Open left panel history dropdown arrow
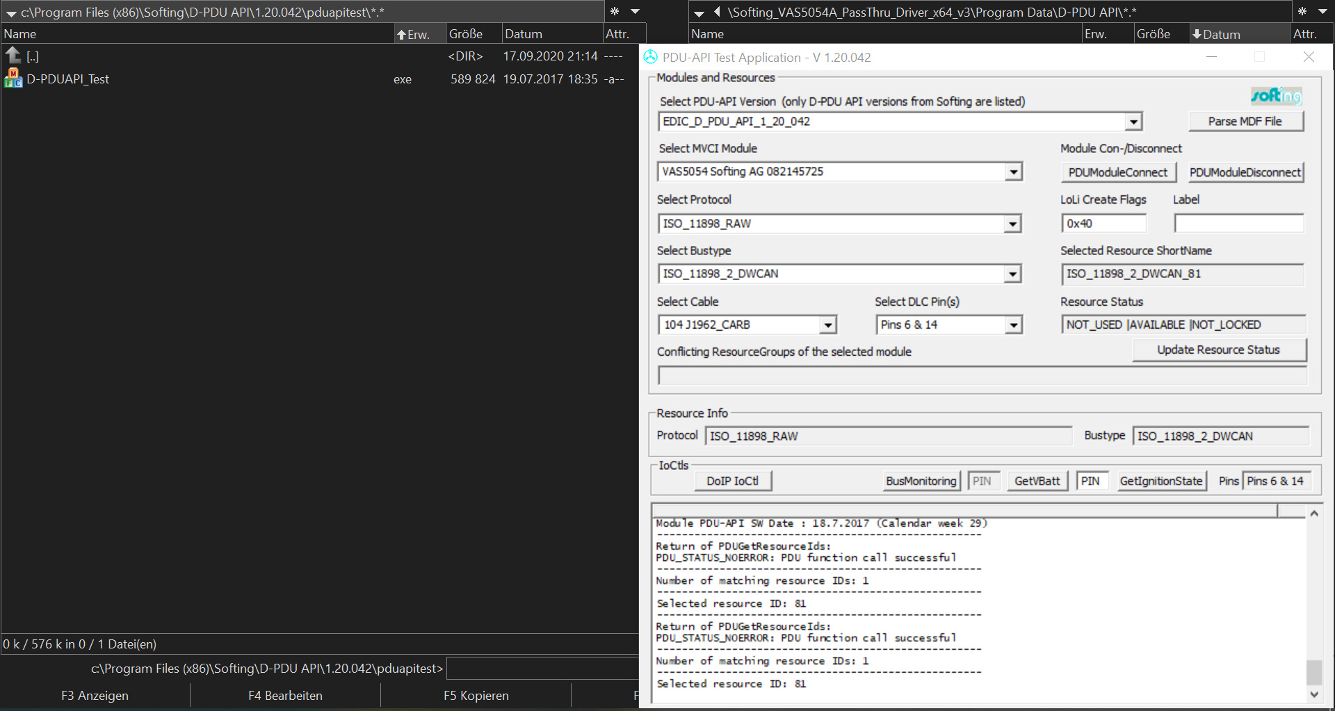The width and height of the screenshot is (1335, 711). (x=635, y=11)
